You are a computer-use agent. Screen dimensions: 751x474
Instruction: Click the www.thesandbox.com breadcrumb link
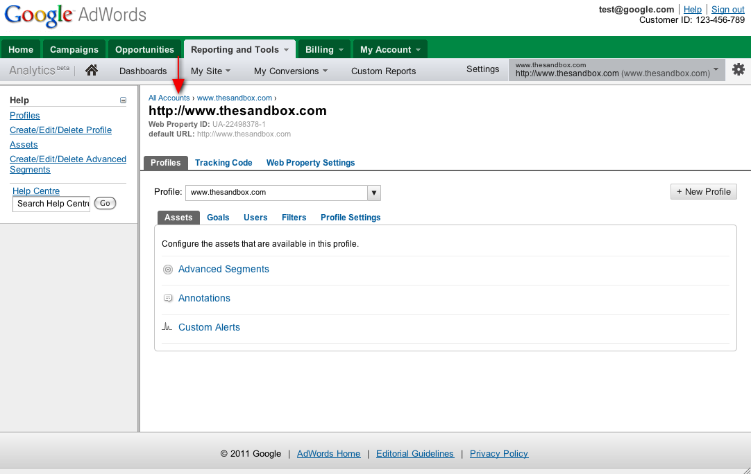click(x=234, y=98)
